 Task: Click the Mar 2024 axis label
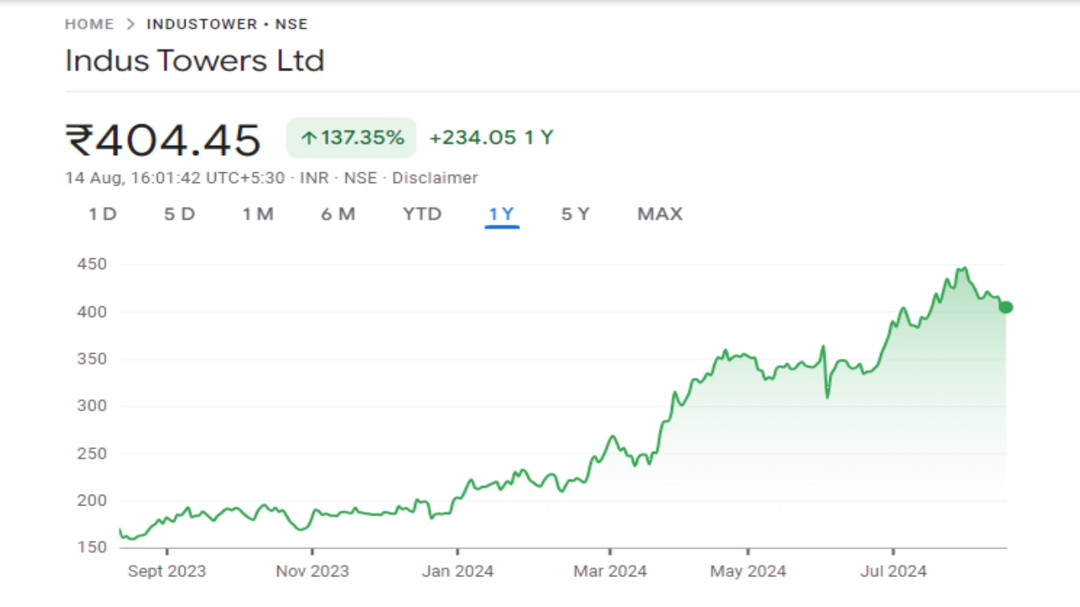click(610, 572)
